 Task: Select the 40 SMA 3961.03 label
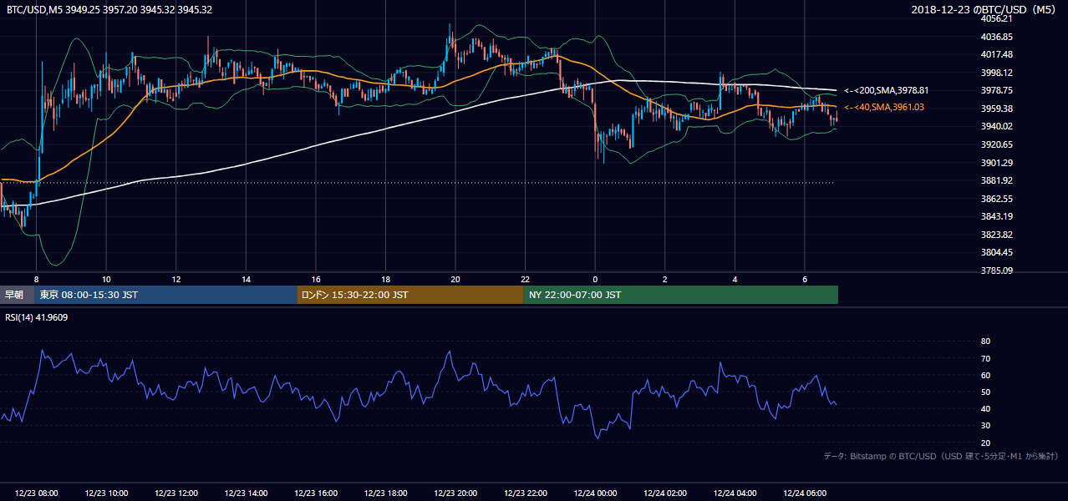pyautogui.click(x=884, y=107)
